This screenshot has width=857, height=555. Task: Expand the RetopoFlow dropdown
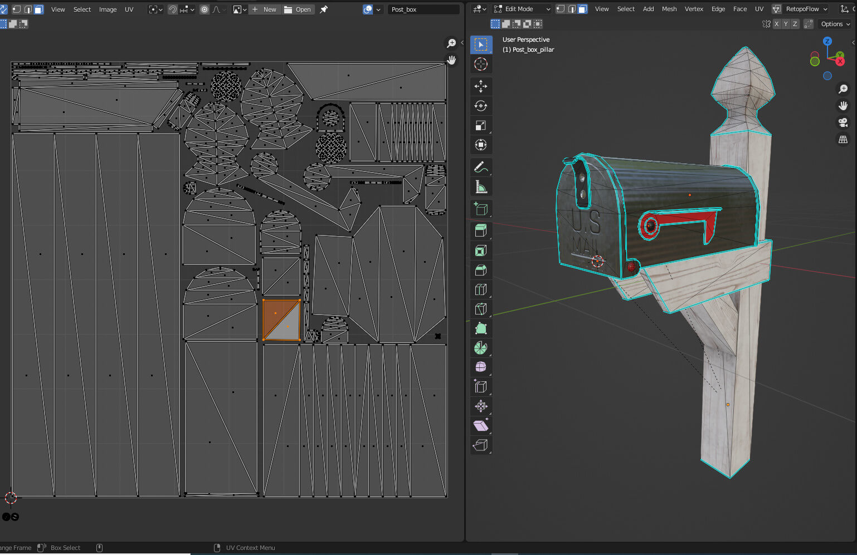pyautogui.click(x=806, y=9)
